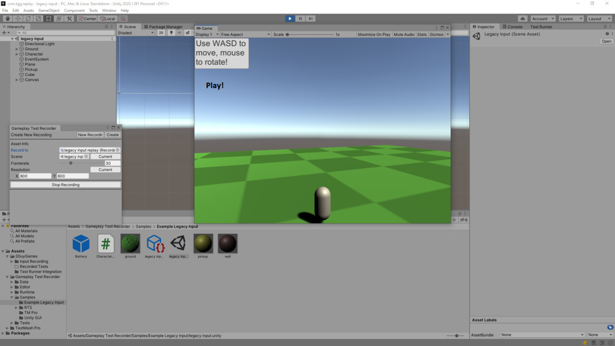Select the Rotate tool
615x346 pixels.
(27, 18)
